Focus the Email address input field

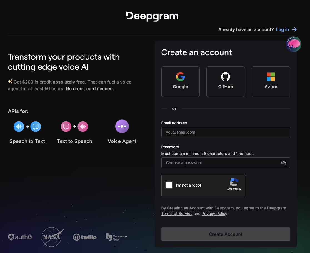226,132
